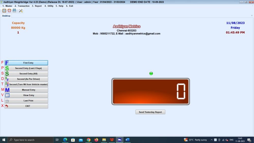Click the green status indicator light

click(x=151, y=74)
